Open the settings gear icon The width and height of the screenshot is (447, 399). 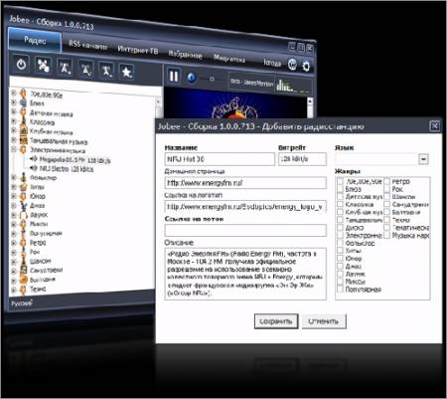(x=306, y=66)
